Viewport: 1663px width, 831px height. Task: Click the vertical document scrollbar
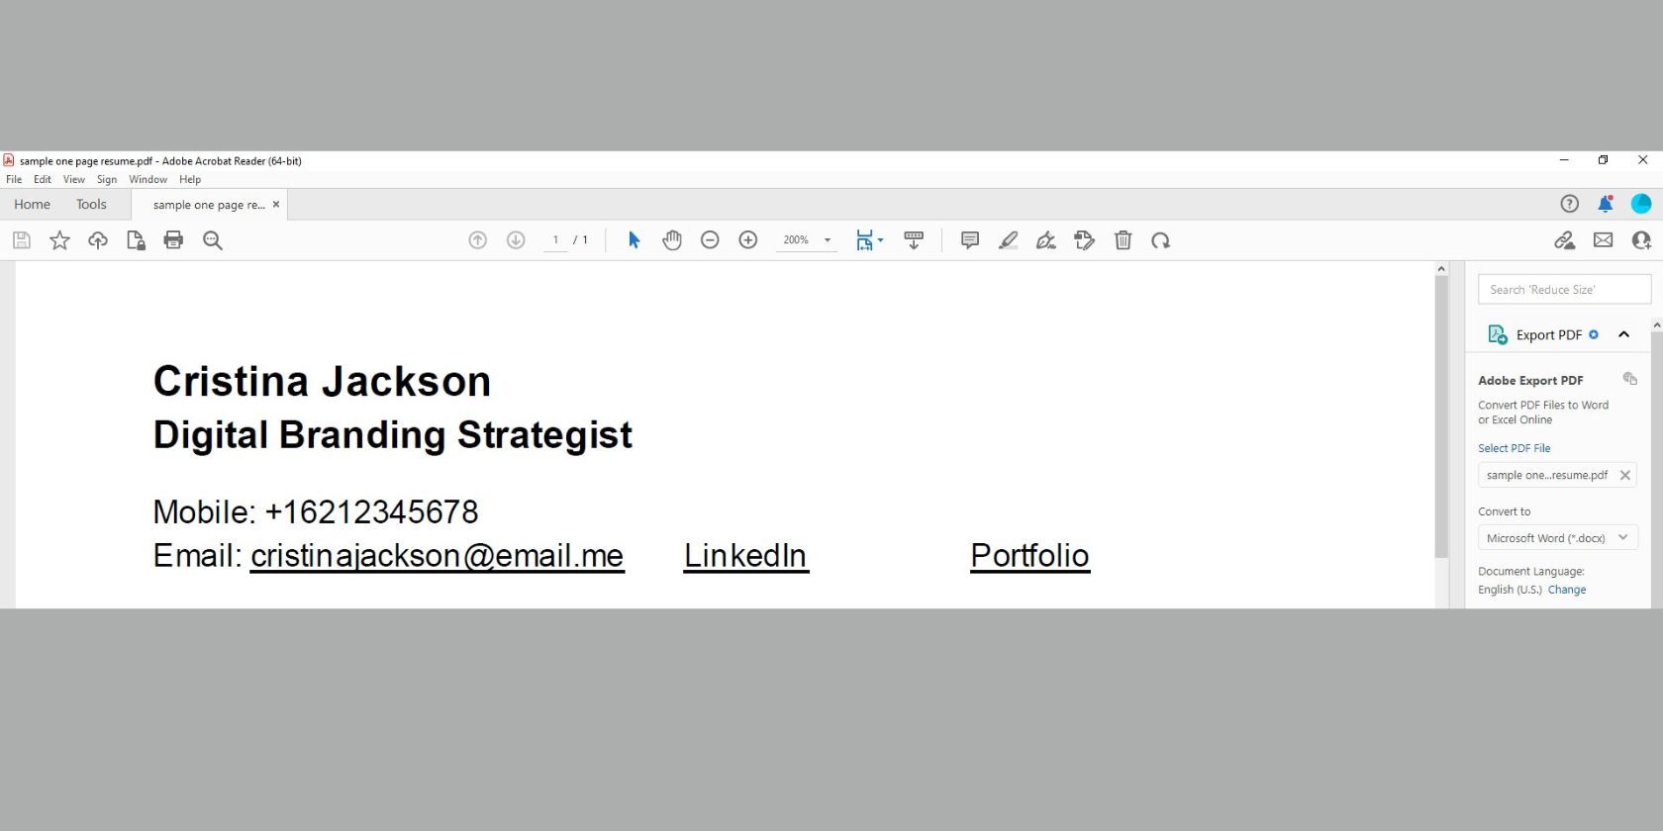(x=1441, y=415)
